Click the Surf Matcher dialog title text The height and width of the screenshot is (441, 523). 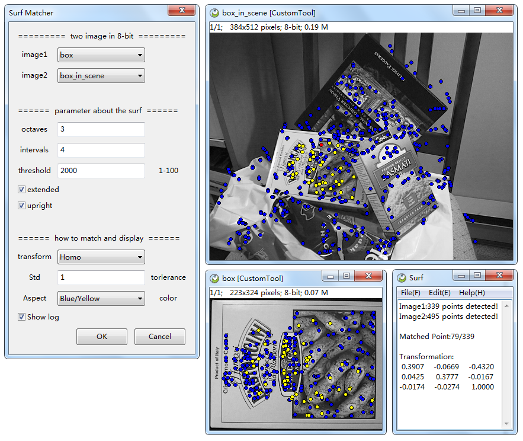coord(31,13)
